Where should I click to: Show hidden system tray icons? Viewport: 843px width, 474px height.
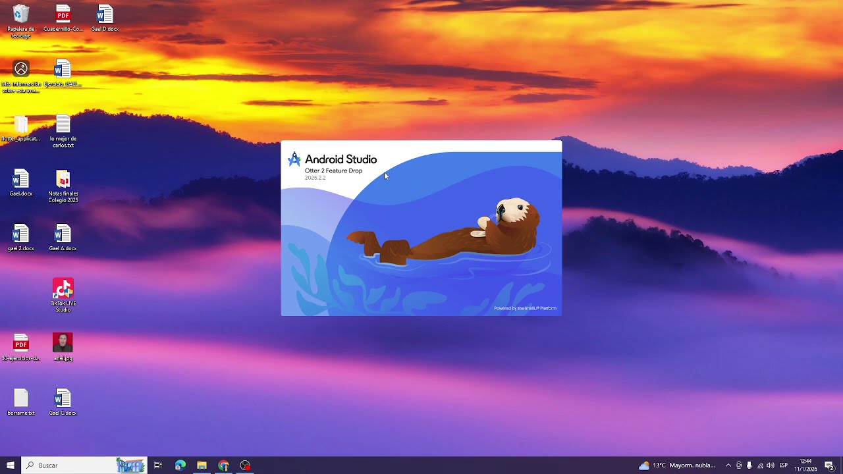coord(728,465)
